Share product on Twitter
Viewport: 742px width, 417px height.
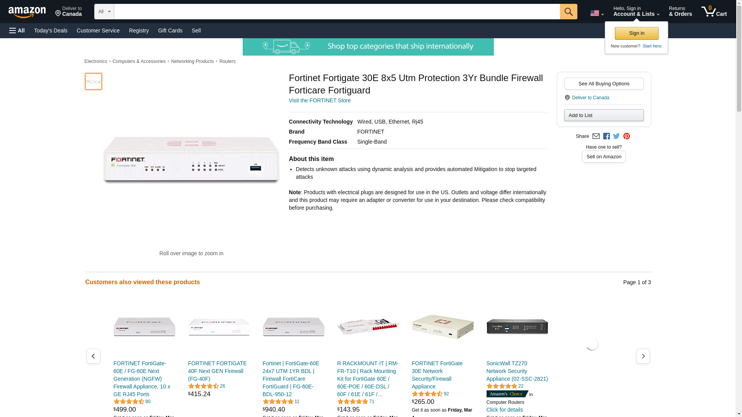(x=616, y=136)
